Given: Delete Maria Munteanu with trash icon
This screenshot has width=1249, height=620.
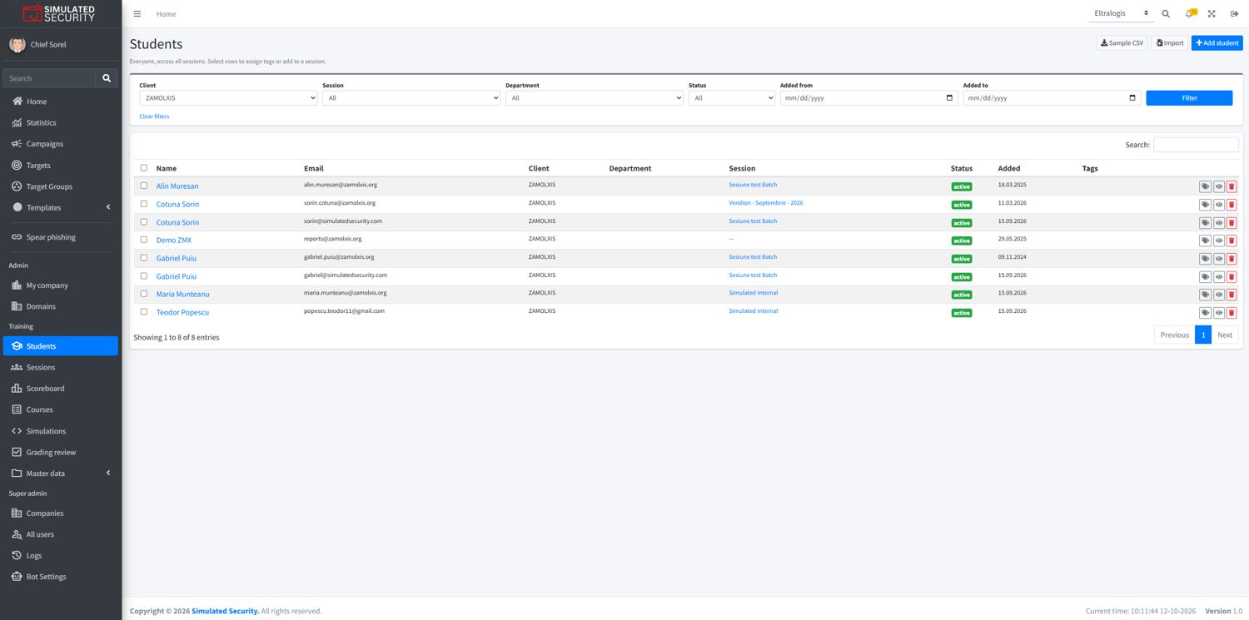Looking at the screenshot, I should point(1232,295).
